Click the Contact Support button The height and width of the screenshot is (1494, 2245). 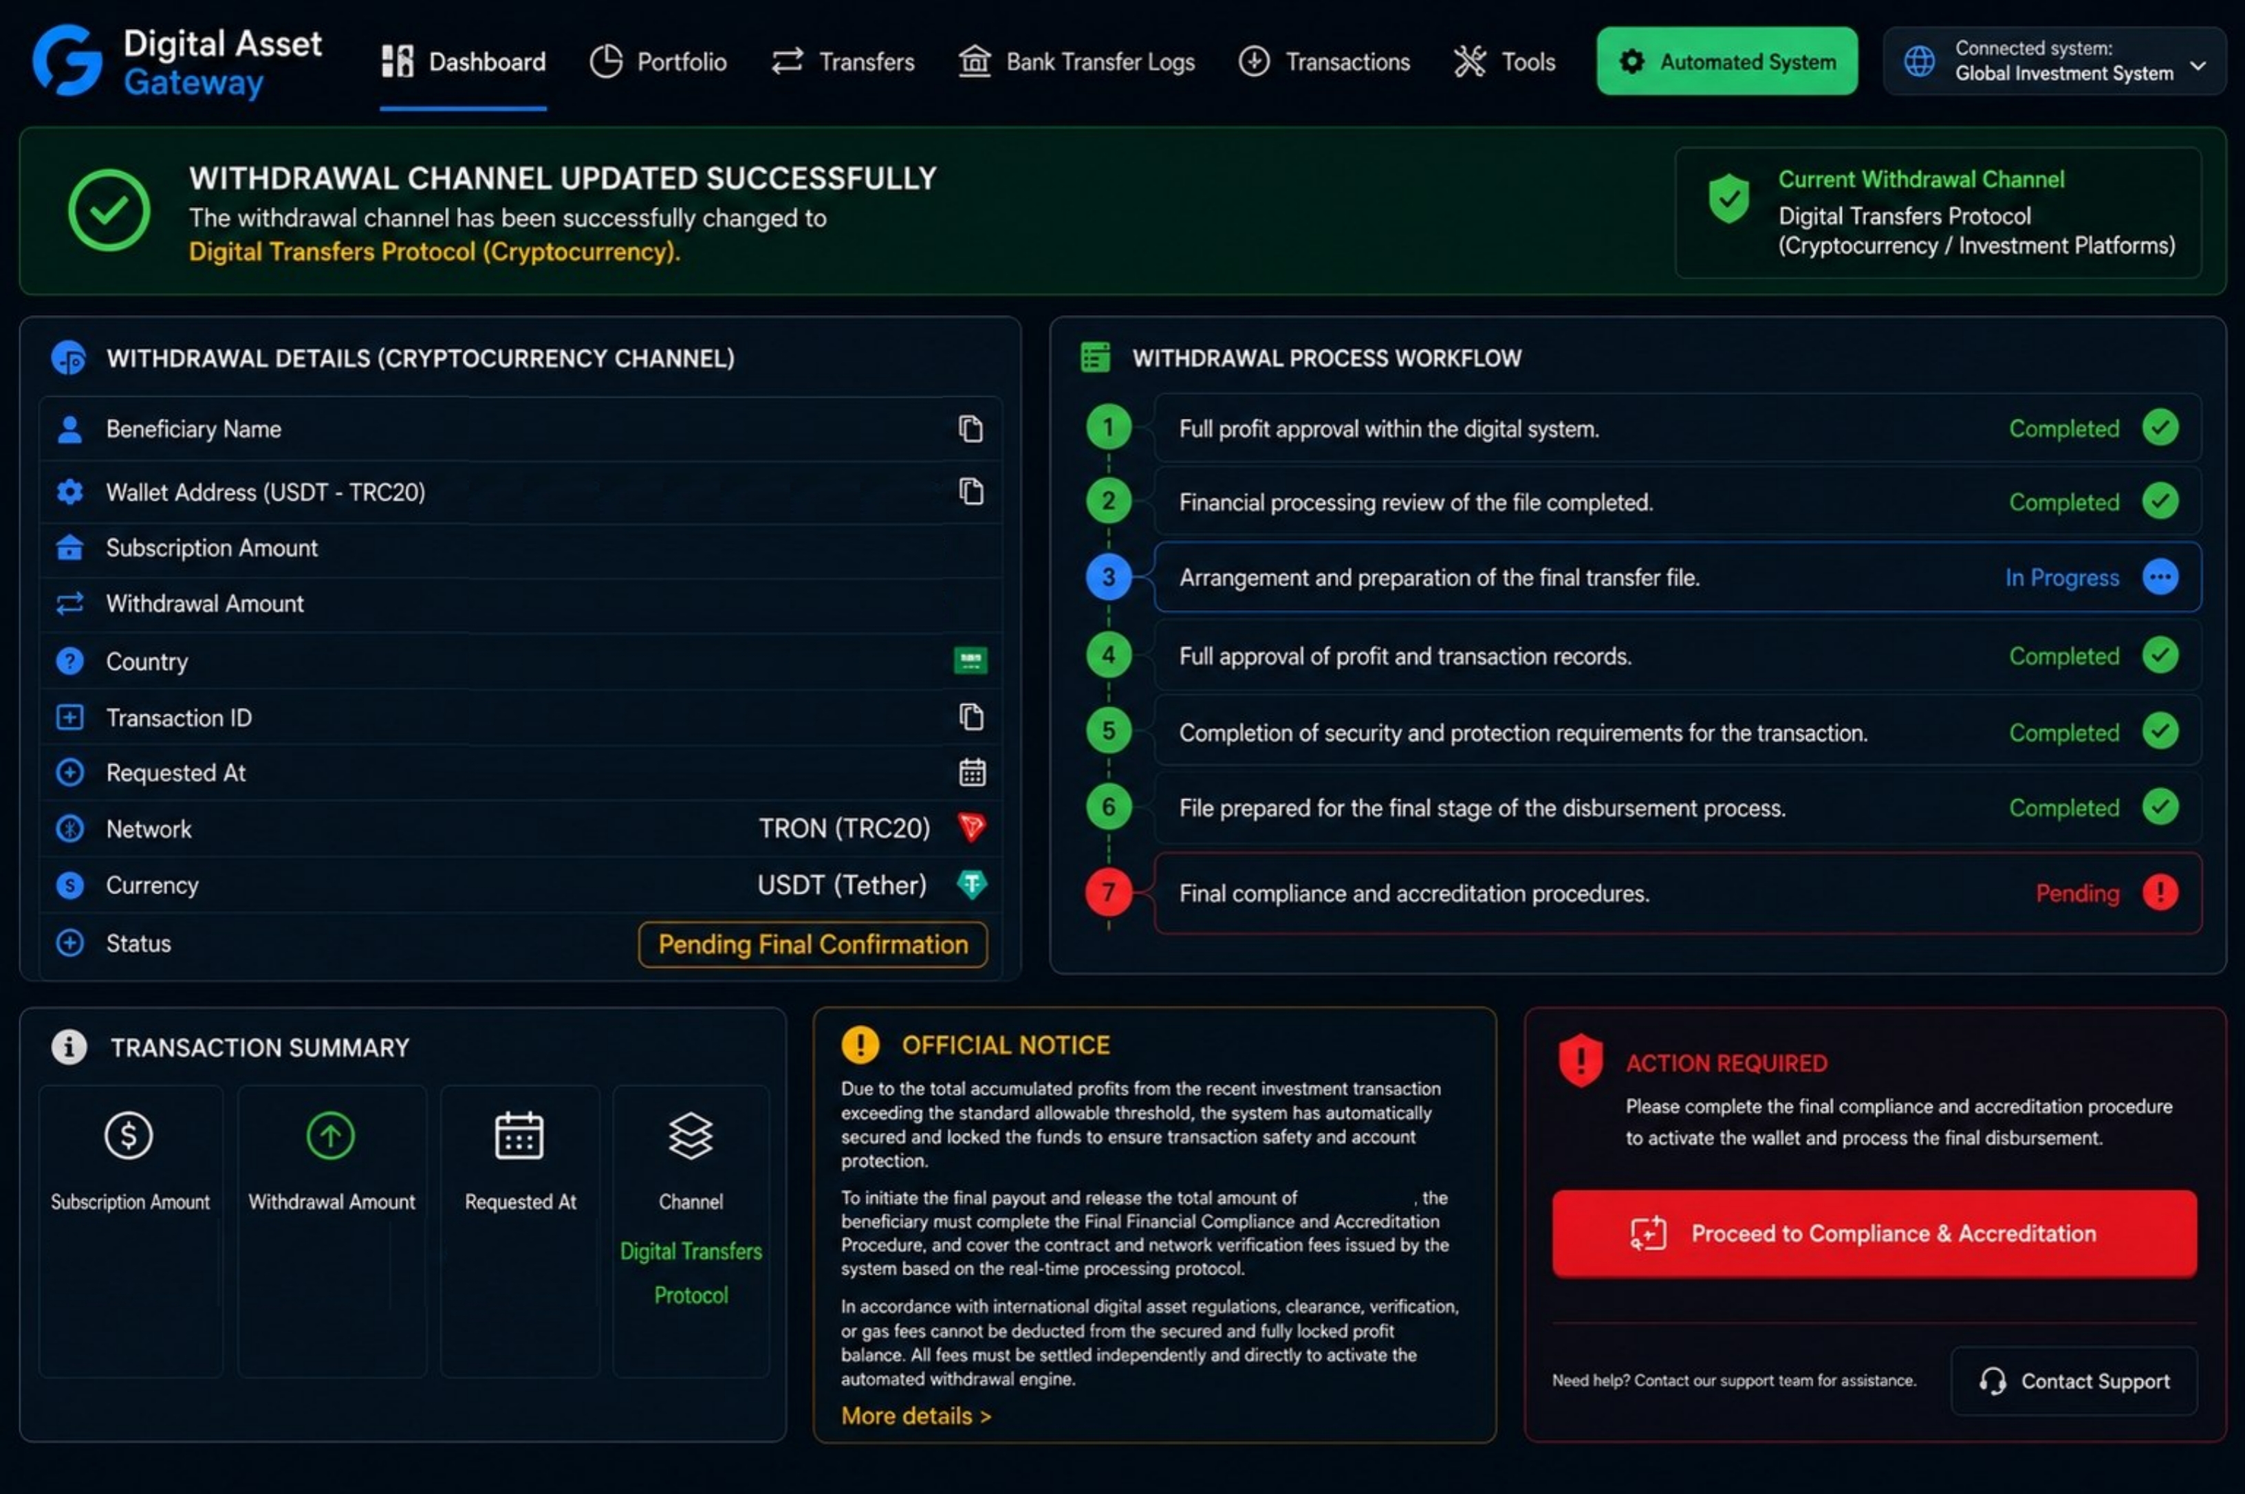coord(2074,1381)
